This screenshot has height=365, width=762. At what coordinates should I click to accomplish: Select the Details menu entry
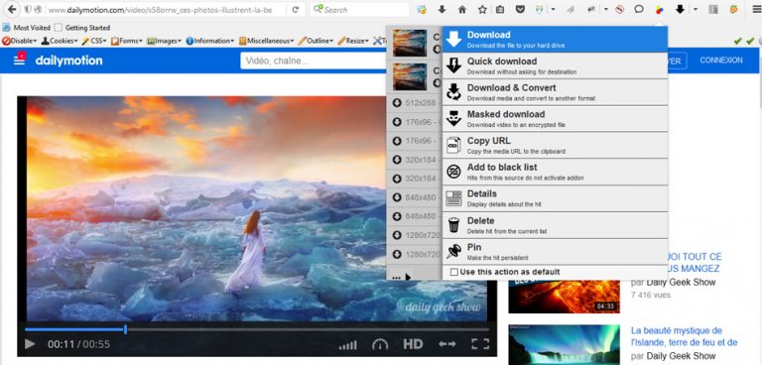coord(555,198)
